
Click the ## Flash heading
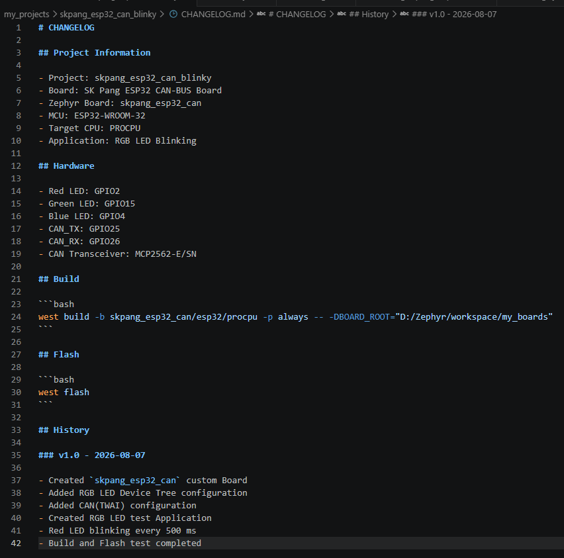coord(59,355)
